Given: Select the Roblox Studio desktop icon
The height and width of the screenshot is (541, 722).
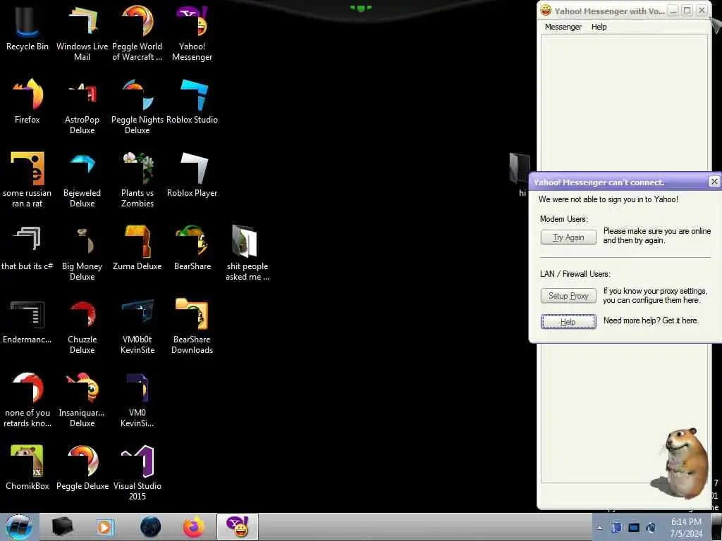Looking at the screenshot, I should pos(192,101).
